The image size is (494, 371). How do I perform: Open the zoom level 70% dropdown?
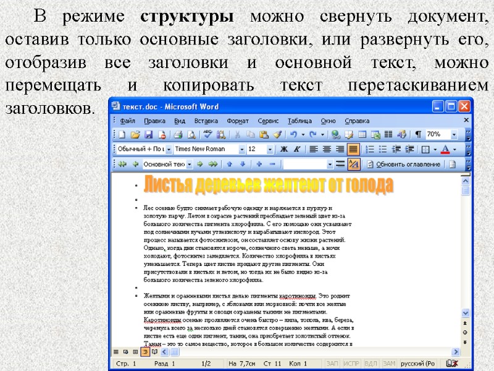pyautogui.click(x=454, y=133)
